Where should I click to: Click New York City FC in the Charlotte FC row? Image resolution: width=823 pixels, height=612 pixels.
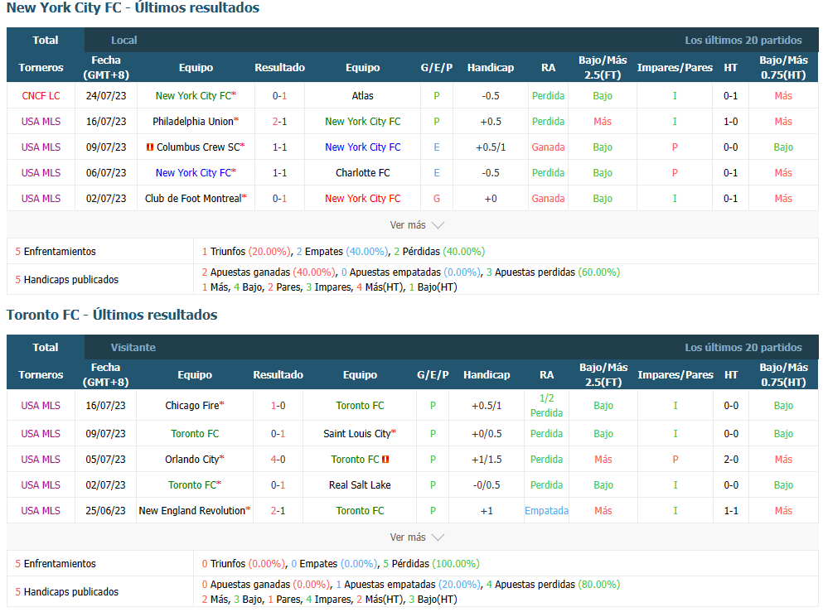pyautogui.click(x=193, y=173)
